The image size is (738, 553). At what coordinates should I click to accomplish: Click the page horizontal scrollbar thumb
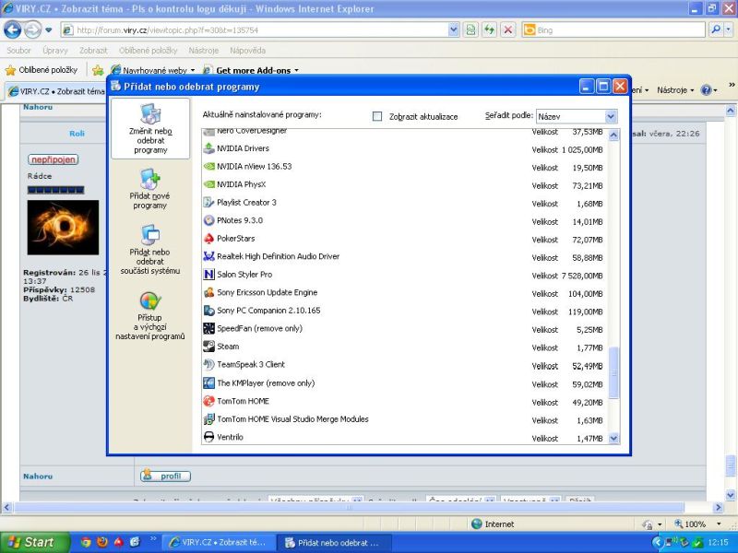tap(349, 508)
